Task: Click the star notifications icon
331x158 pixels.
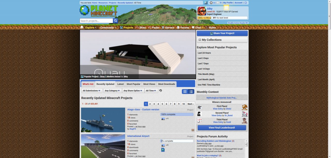Action: (x=211, y=3)
